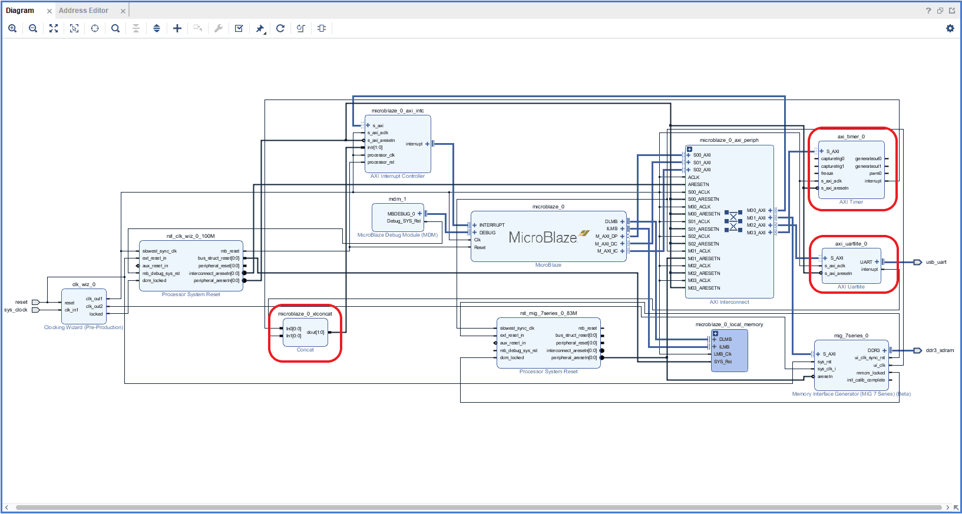The height and width of the screenshot is (514, 962).
Task: Close the Address Editor tab
Action: click(x=123, y=11)
